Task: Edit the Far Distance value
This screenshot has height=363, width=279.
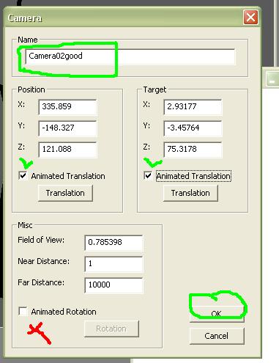Action: coord(114,285)
